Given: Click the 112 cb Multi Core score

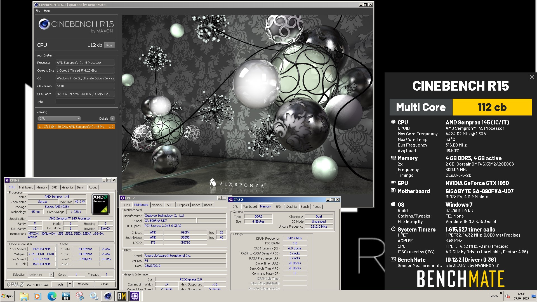Looking at the screenshot, I should 492,107.
